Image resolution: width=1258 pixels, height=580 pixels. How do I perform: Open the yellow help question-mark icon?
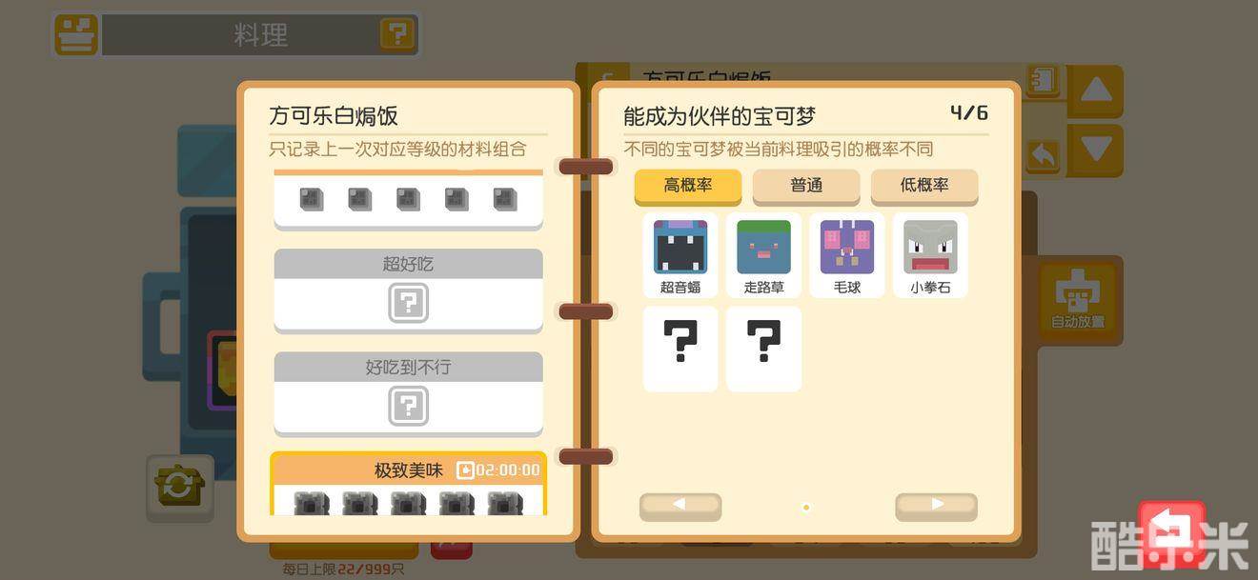[x=396, y=34]
